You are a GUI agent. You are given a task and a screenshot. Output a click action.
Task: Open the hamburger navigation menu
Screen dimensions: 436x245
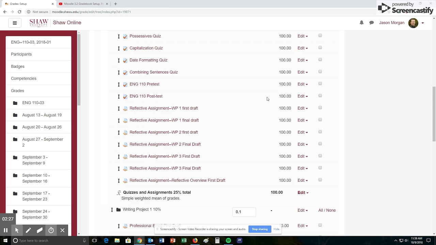click(x=15, y=23)
